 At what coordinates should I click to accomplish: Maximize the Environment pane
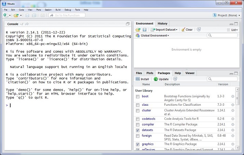tap(236, 24)
